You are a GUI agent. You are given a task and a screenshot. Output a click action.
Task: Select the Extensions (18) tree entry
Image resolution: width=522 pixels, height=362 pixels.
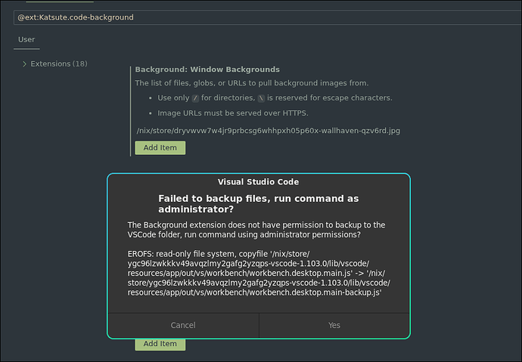pyautogui.click(x=59, y=63)
